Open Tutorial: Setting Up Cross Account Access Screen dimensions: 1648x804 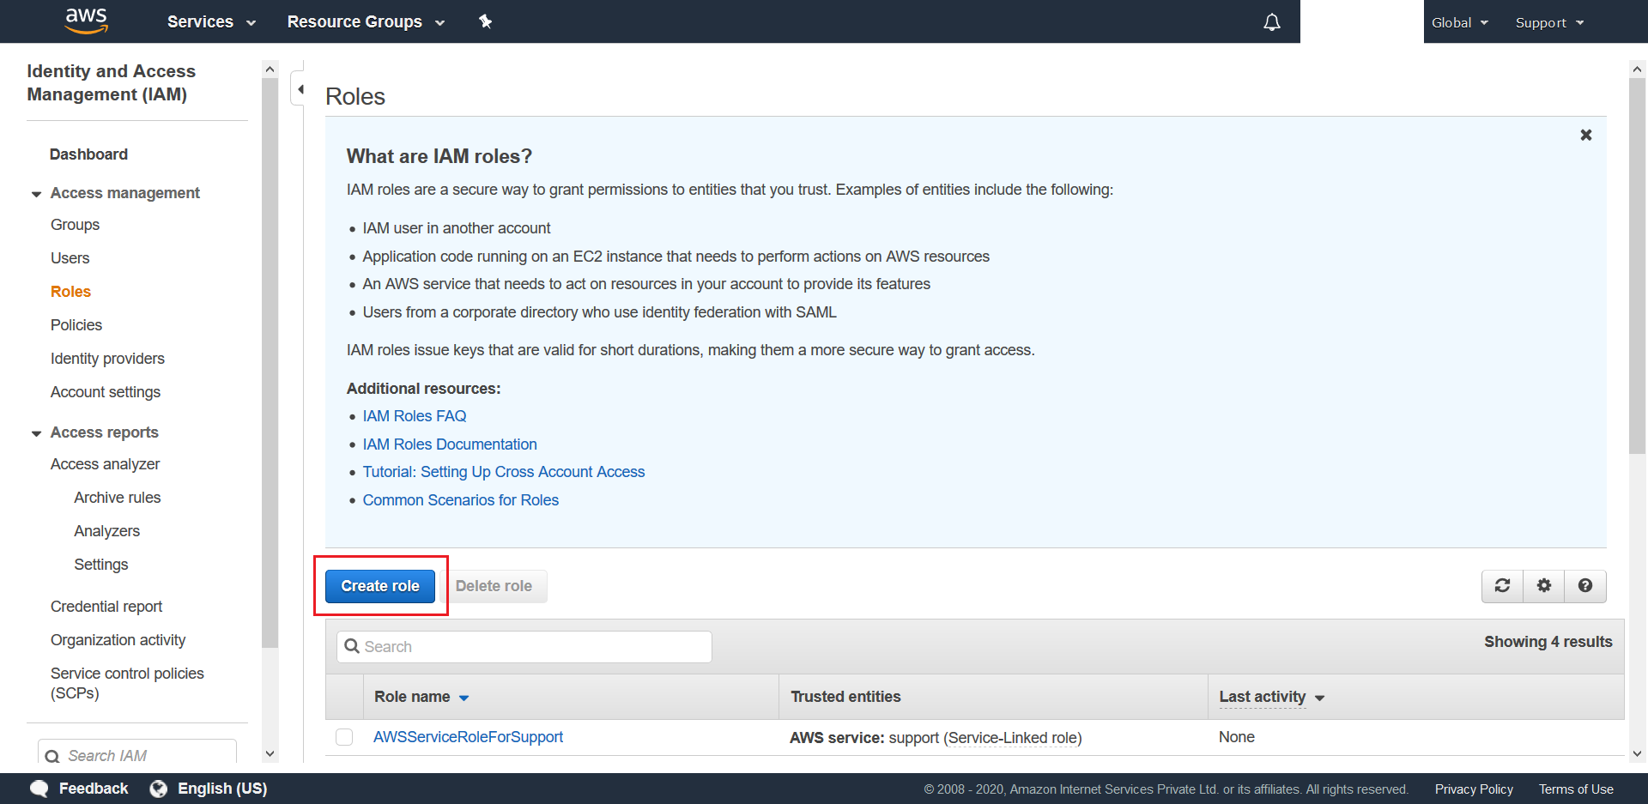coord(504,472)
